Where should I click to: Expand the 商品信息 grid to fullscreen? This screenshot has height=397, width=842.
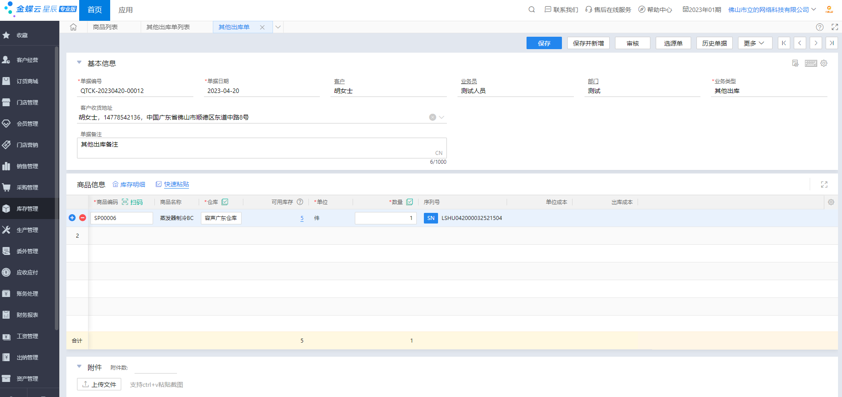tap(824, 185)
